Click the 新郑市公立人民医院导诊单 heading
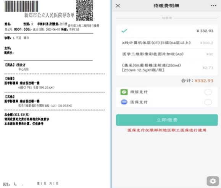 coord(49,15)
